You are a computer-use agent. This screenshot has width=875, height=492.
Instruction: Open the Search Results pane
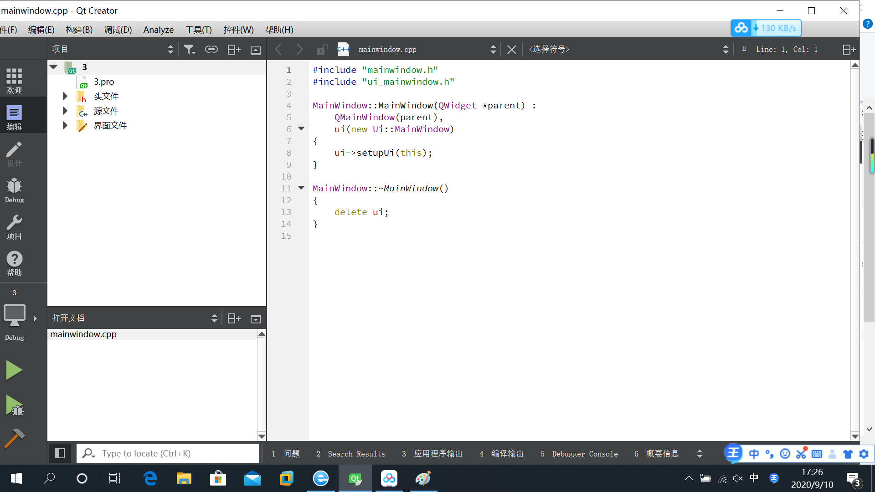pyautogui.click(x=351, y=454)
